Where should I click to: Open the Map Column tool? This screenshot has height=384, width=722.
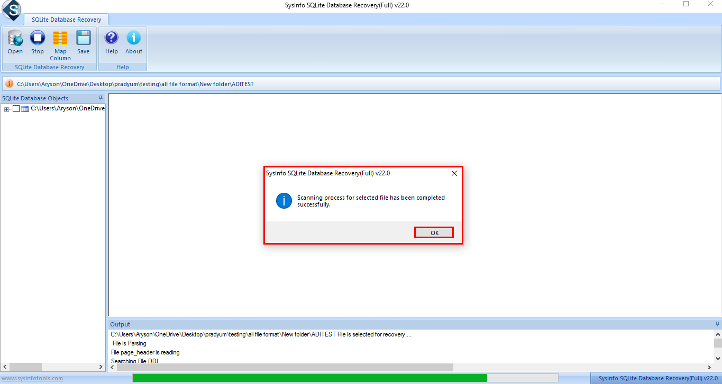60,38
